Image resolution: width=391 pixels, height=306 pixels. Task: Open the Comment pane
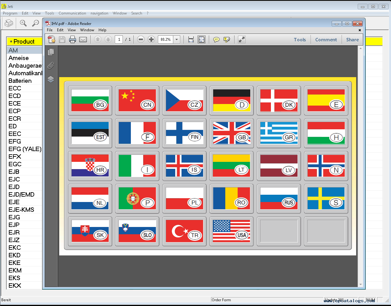[x=326, y=40]
